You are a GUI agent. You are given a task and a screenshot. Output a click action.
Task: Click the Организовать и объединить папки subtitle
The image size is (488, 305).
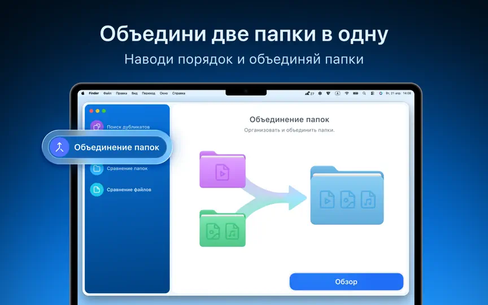click(289, 130)
